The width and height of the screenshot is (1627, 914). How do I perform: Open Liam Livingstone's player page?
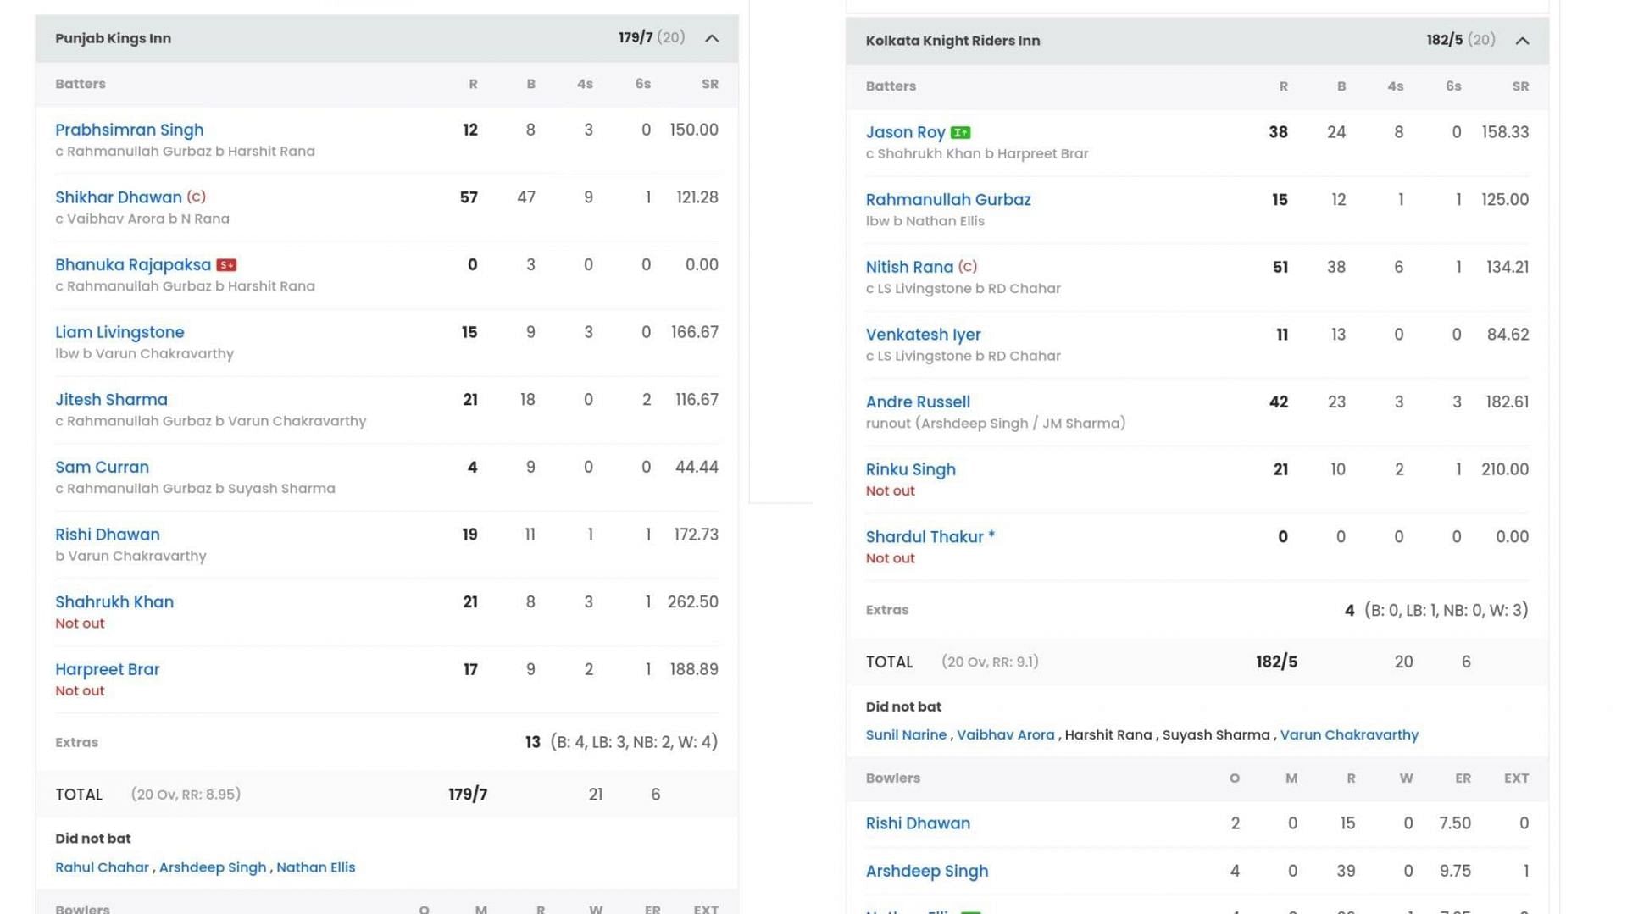pyautogui.click(x=119, y=332)
